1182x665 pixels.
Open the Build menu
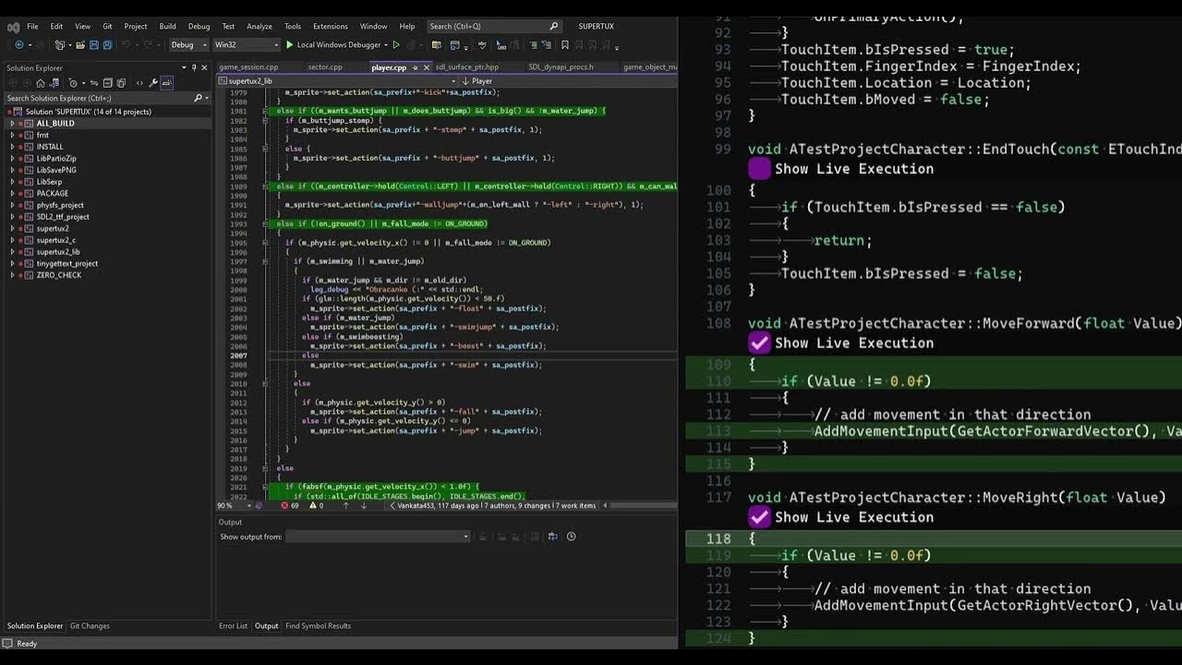pos(167,27)
